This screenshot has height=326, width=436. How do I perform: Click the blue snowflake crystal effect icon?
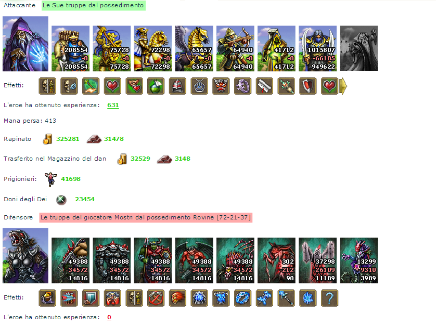pos(308,298)
